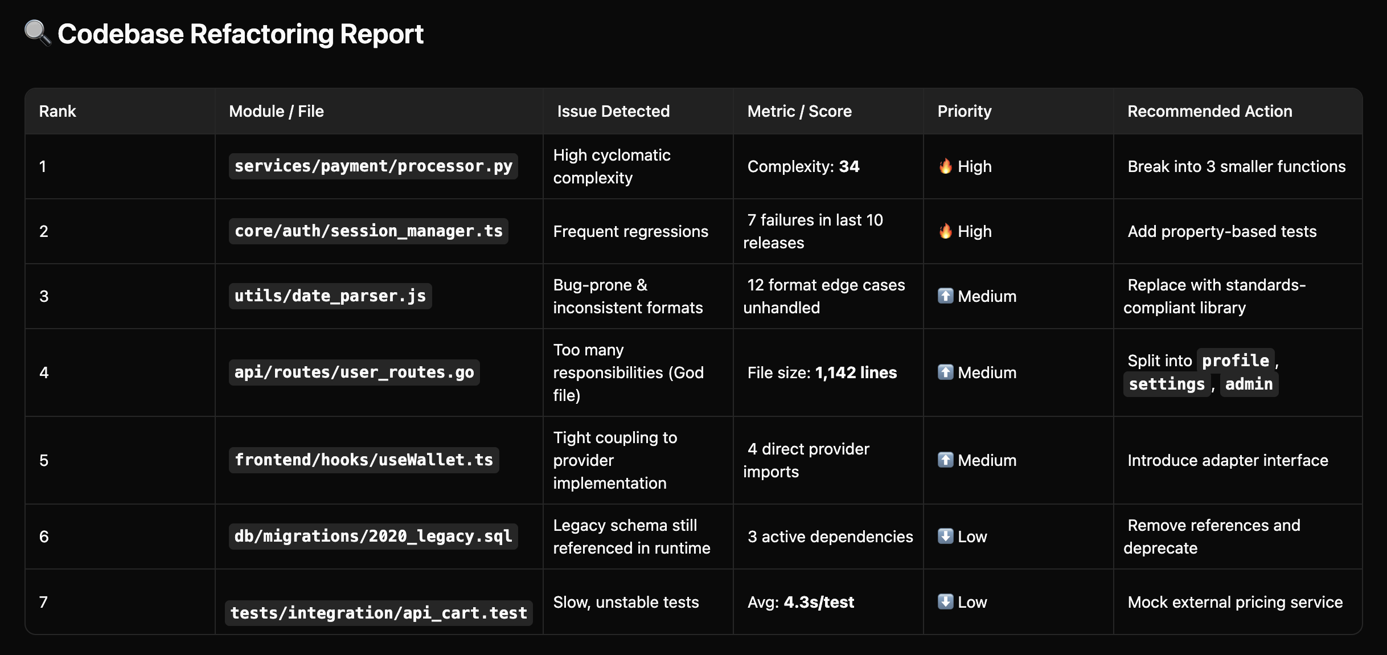
Task: Click the up-arrow icon in the user_routes row
Action: click(945, 372)
